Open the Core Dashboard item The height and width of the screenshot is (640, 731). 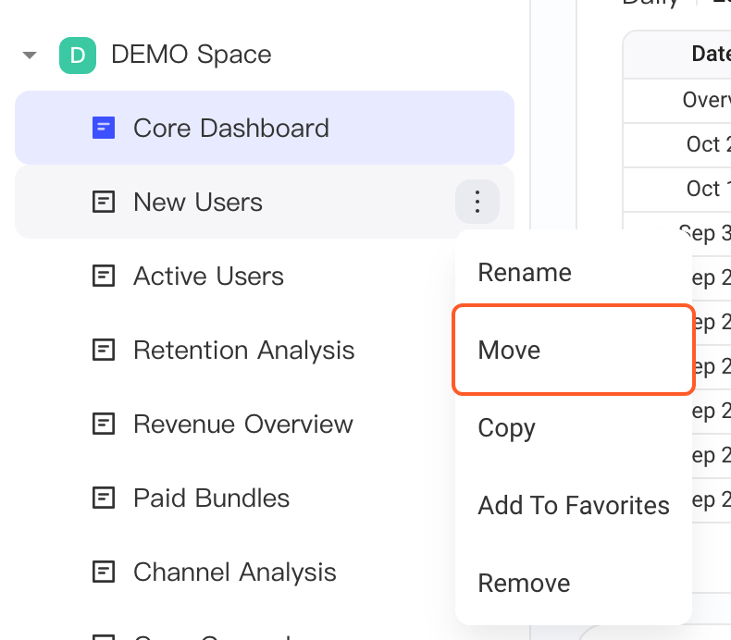265,128
